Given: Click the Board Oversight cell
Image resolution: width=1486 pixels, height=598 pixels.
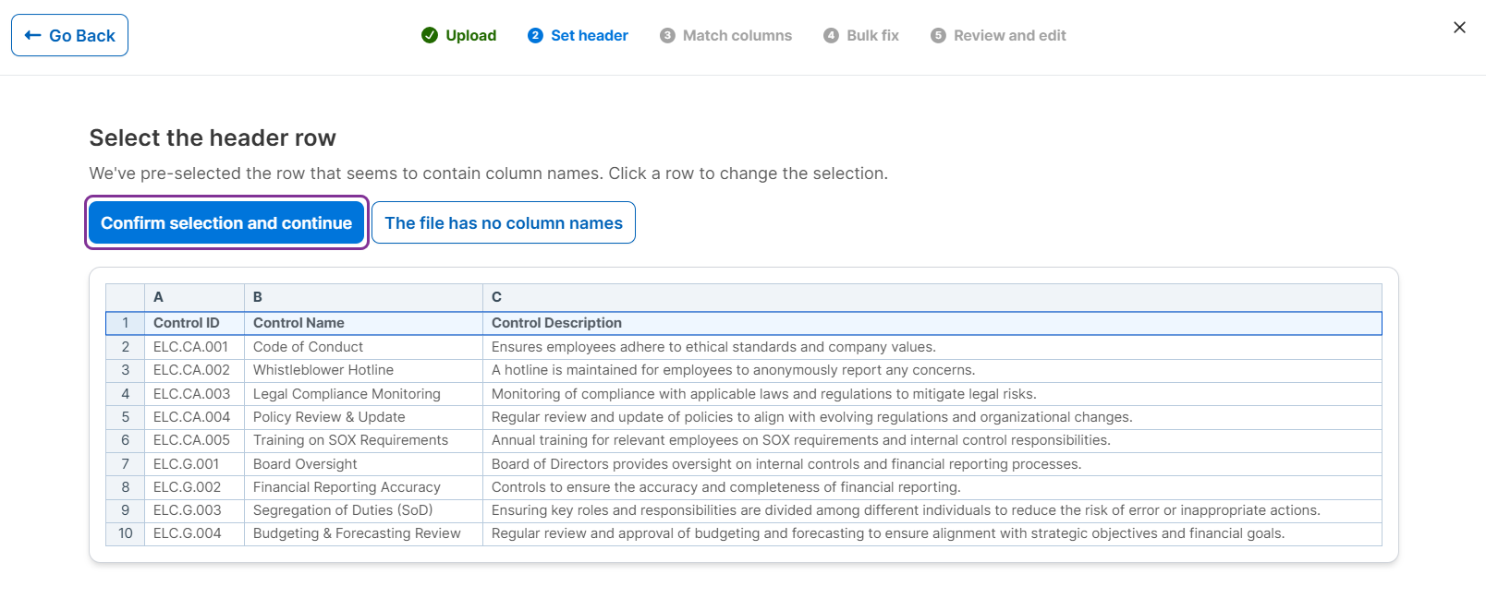Looking at the screenshot, I should click(364, 464).
